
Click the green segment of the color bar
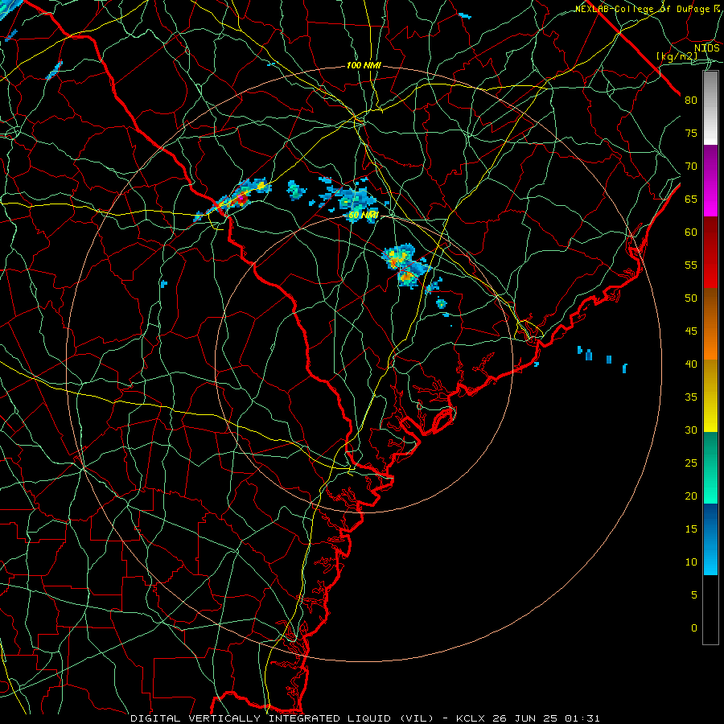coord(710,467)
